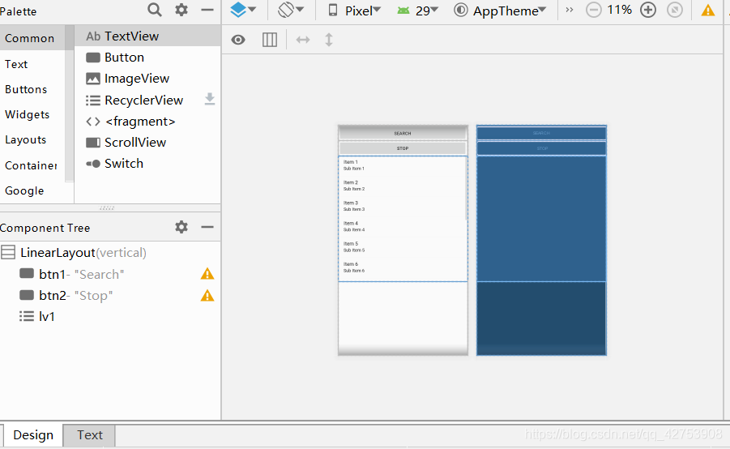Open Component Tree settings gear
The height and width of the screenshot is (449, 730).
tap(181, 227)
